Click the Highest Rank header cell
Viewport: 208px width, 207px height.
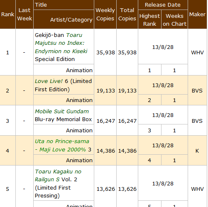click(x=149, y=19)
